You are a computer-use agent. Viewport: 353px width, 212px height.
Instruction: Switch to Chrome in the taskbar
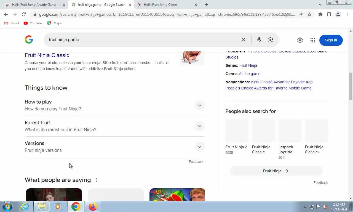click(x=76, y=206)
